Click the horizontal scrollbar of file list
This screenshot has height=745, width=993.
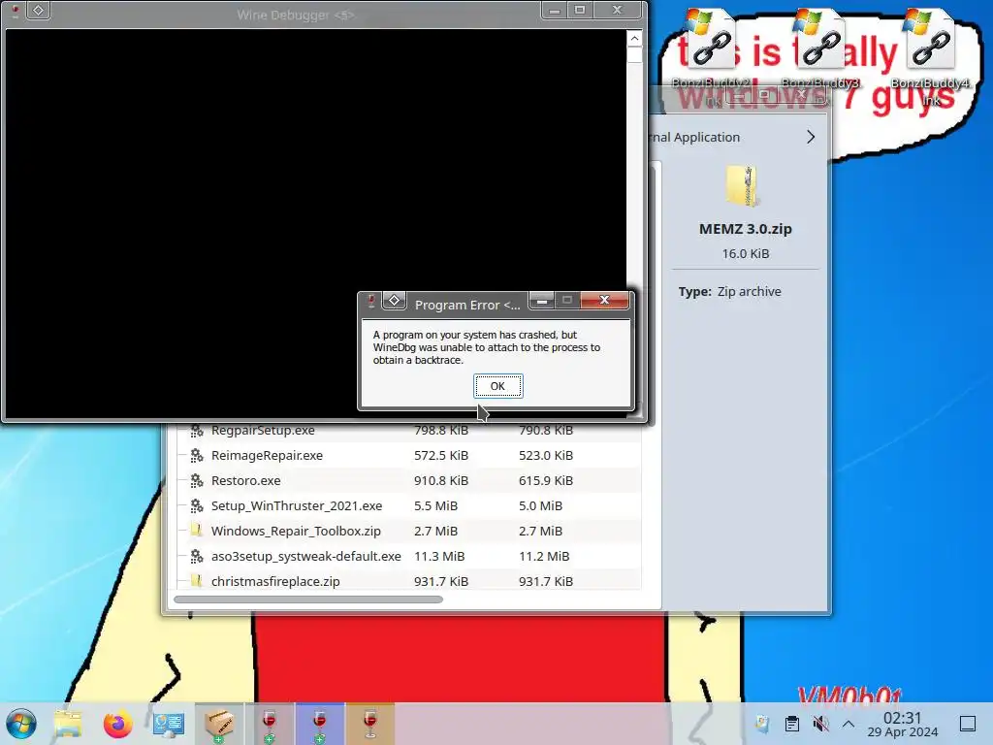click(x=308, y=599)
